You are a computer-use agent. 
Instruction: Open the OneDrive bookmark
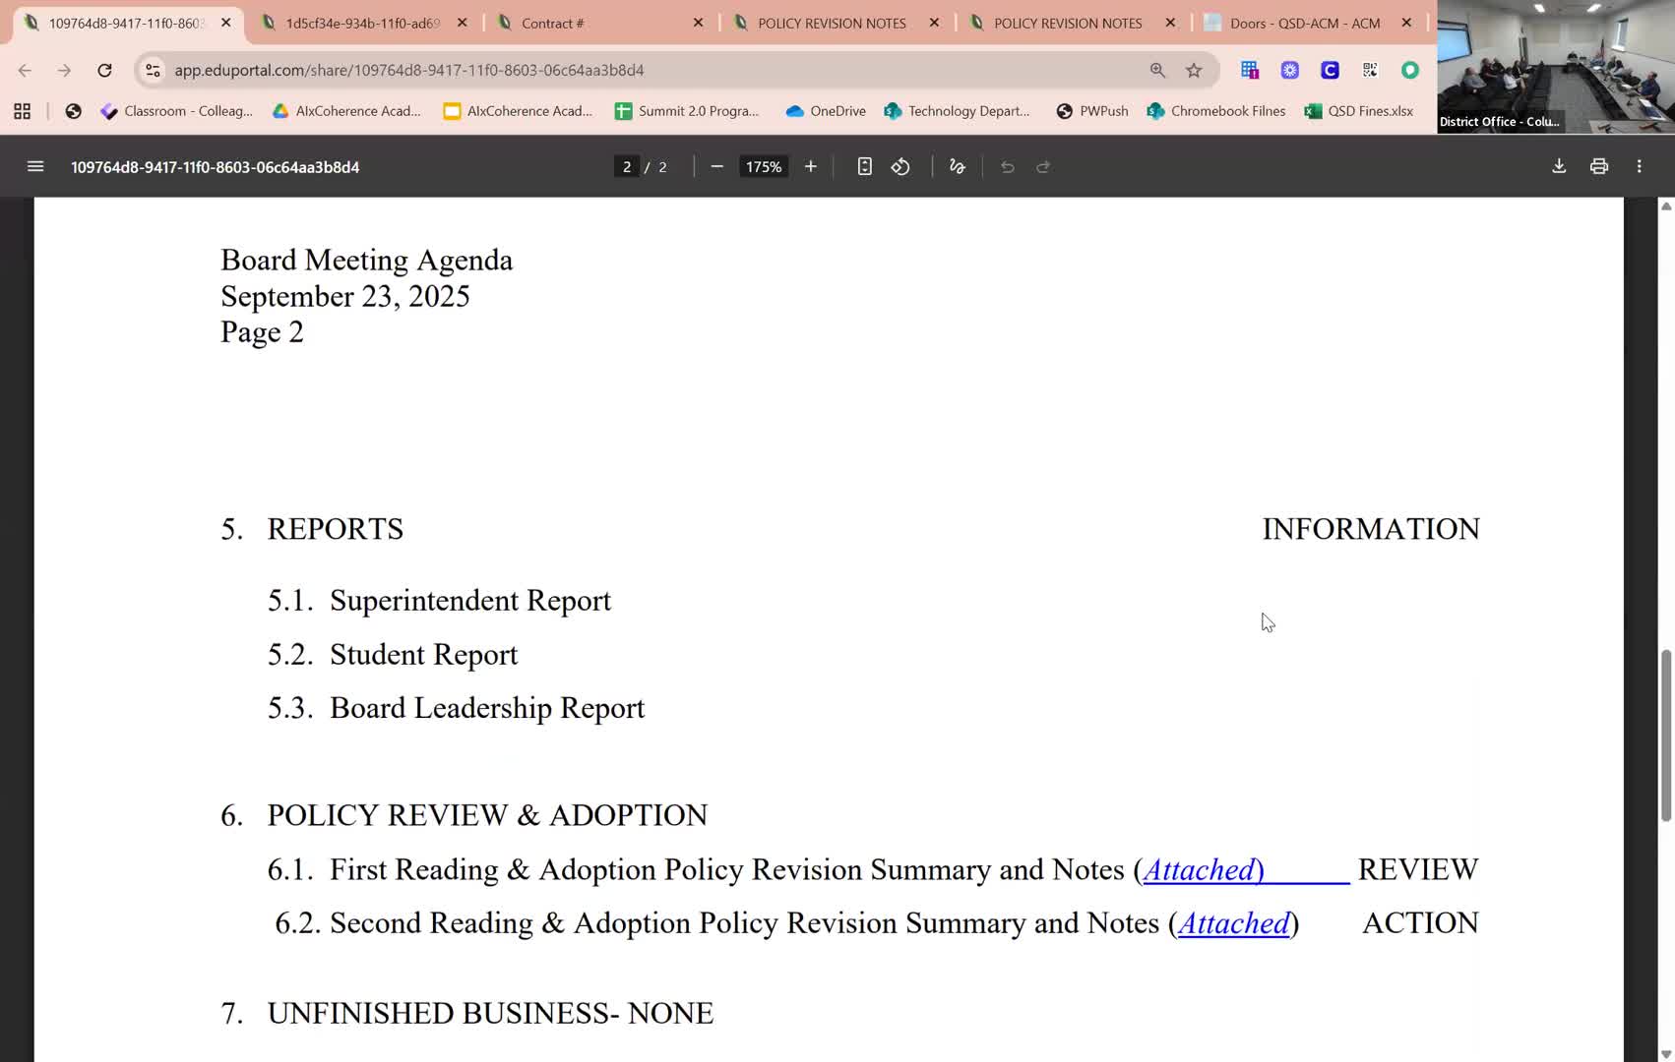click(826, 111)
